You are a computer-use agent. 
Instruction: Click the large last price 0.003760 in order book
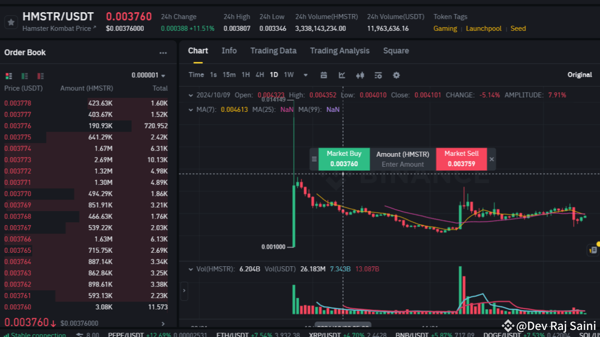point(26,322)
